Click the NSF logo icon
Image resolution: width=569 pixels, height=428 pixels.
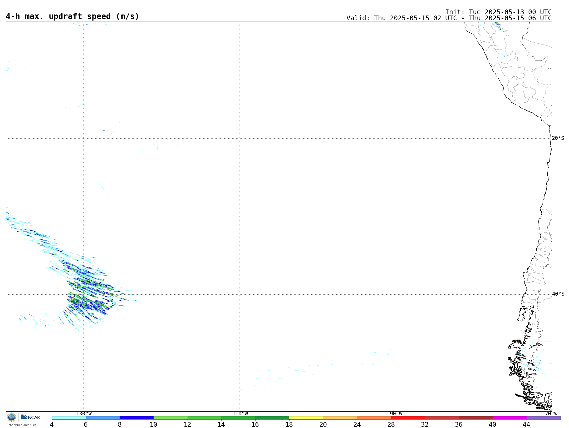pyautogui.click(x=12, y=417)
